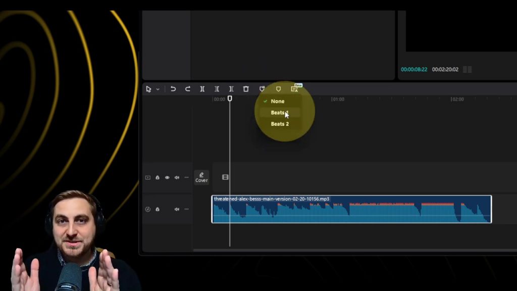The height and width of the screenshot is (291, 517).
Task: Open the selection tool dropdown arrow
Action: point(158,89)
